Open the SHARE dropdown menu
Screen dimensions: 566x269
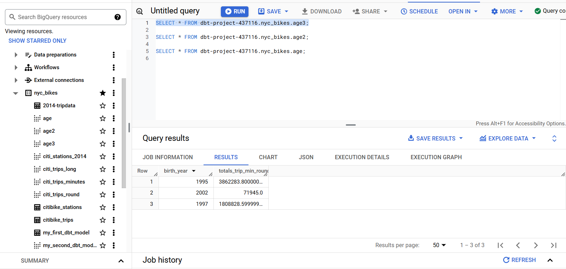click(385, 11)
